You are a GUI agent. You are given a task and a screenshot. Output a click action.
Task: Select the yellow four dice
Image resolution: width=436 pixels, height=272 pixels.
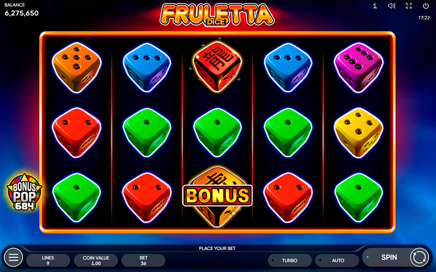[x=358, y=133]
